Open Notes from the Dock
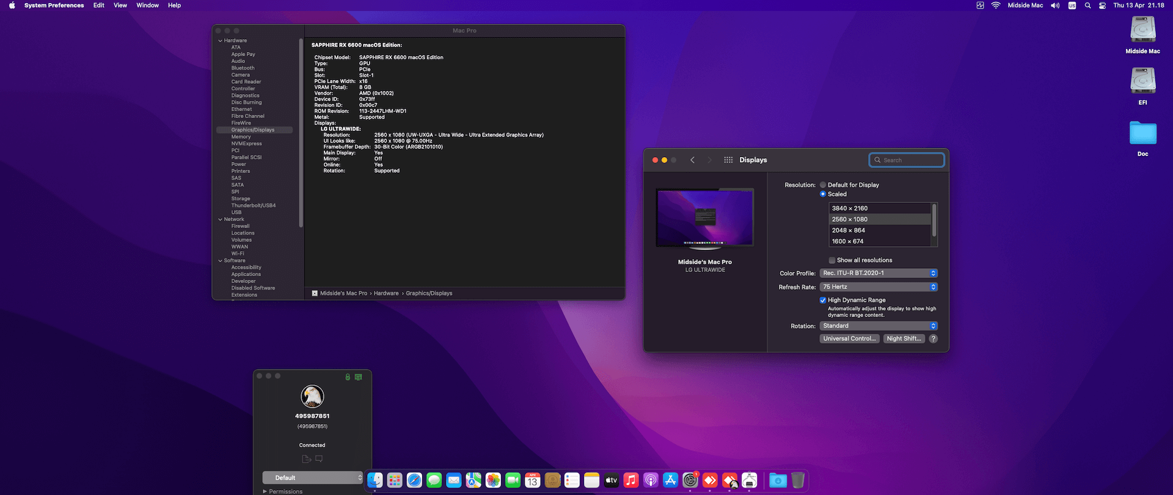1173x495 pixels. 591,480
